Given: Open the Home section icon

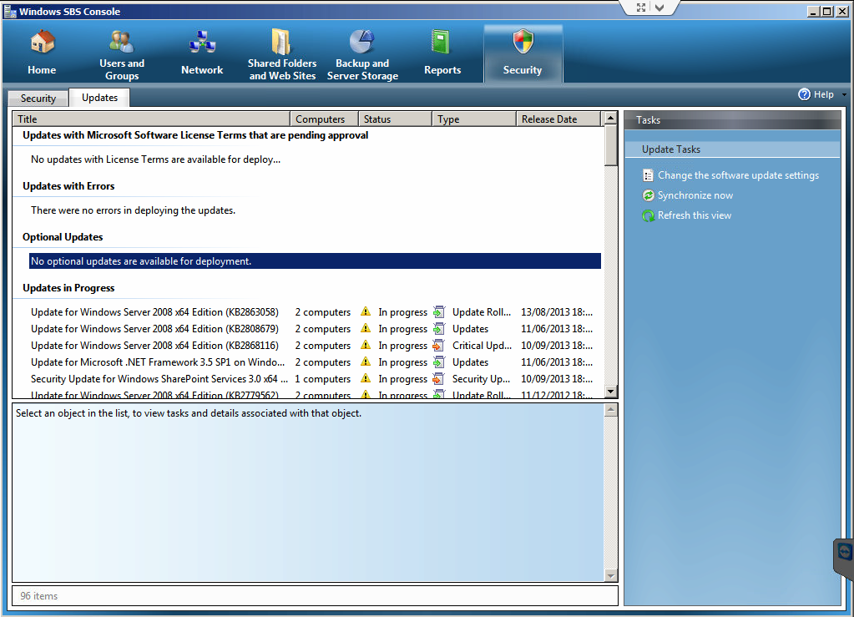Looking at the screenshot, I should coord(42,43).
